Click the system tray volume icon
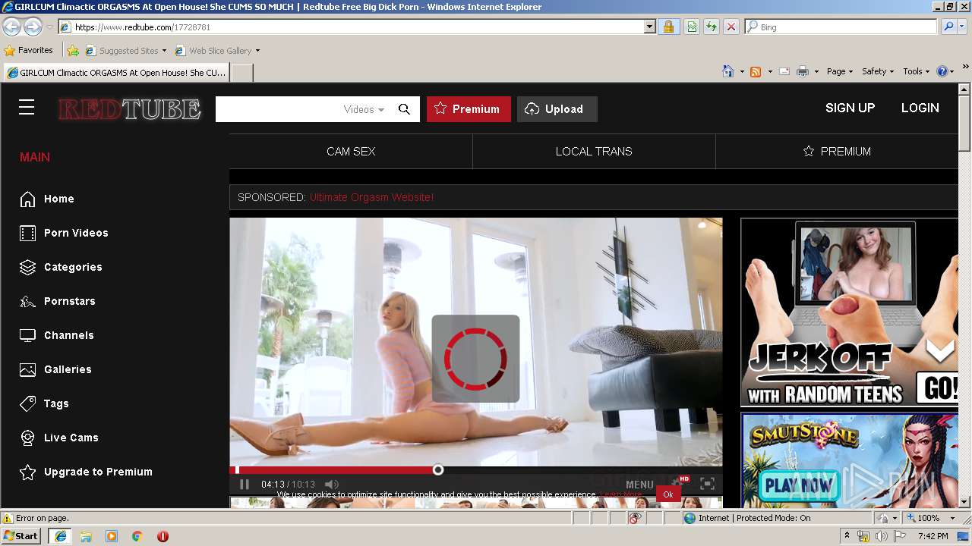Viewport: 972px width, 546px height. tap(882, 536)
